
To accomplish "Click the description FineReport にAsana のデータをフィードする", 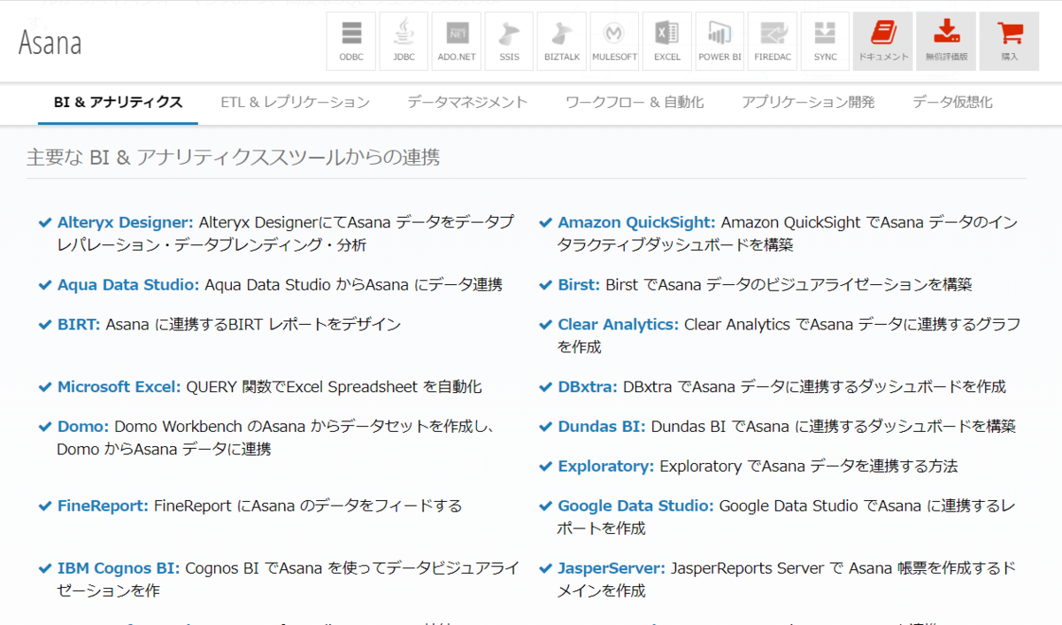I will point(308,506).
